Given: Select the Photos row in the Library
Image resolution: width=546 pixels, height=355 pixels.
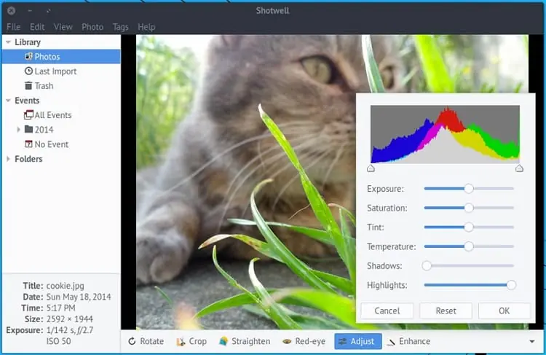Looking at the screenshot, I should (61, 56).
